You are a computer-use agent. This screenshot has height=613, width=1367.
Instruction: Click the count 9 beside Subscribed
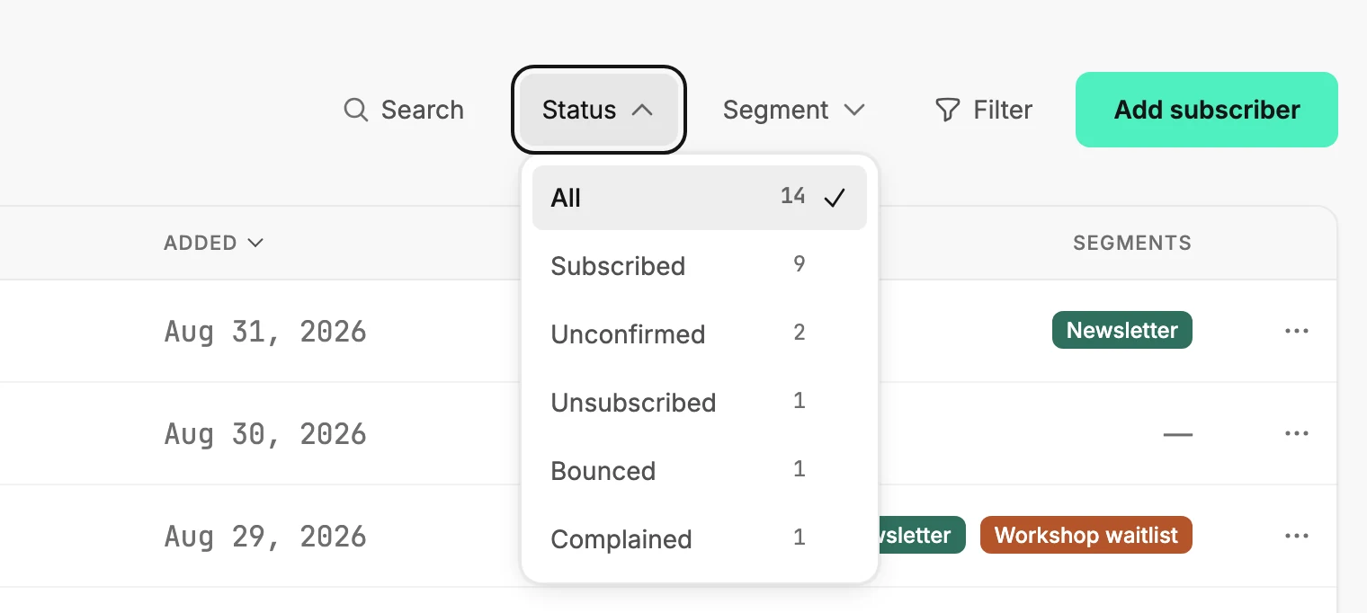click(800, 264)
